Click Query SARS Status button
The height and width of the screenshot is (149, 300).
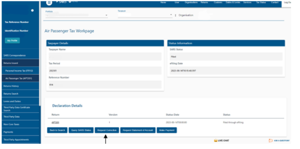(81, 130)
